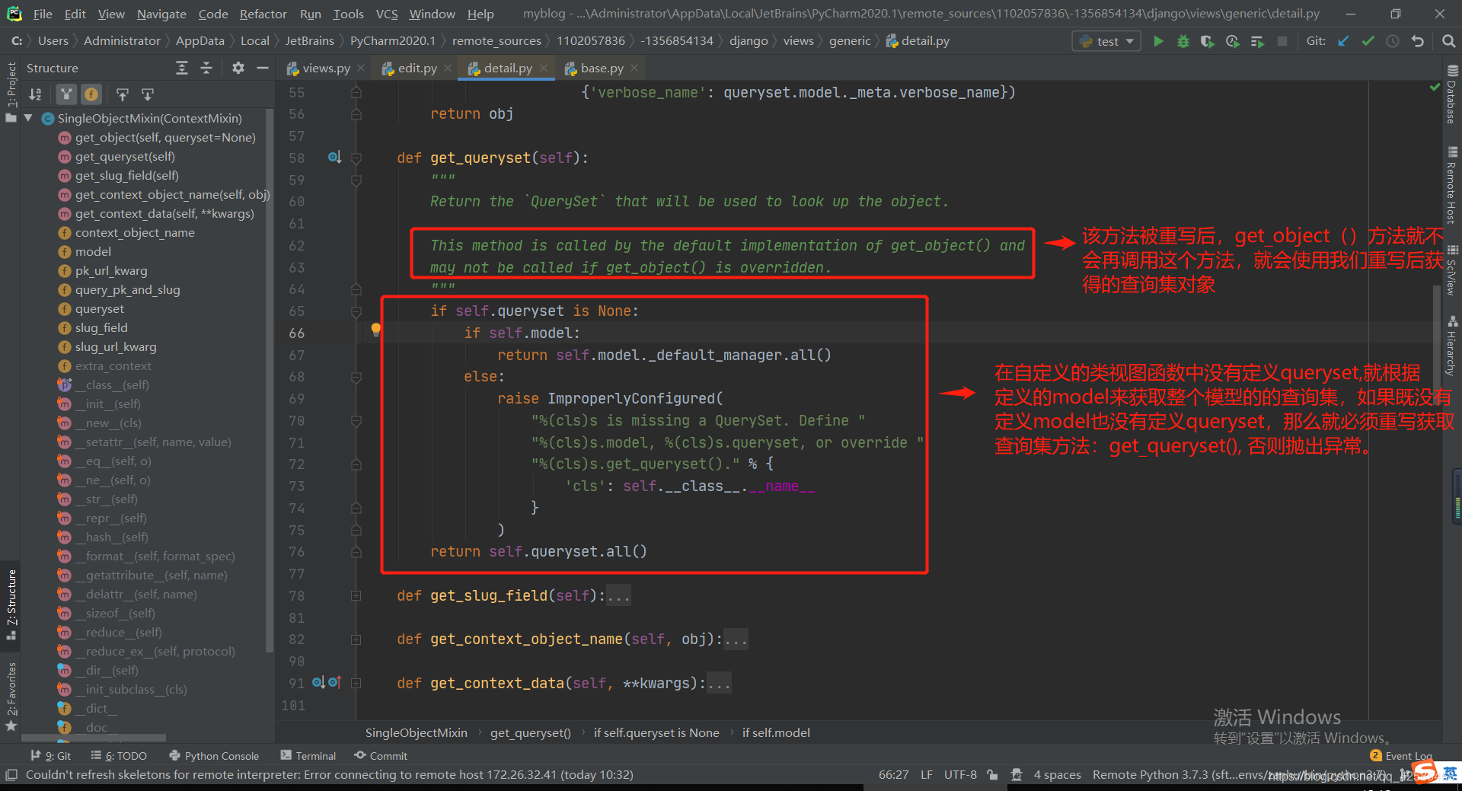Run the test configuration with green play icon
This screenshot has height=791, width=1462.
pyautogui.click(x=1158, y=41)
